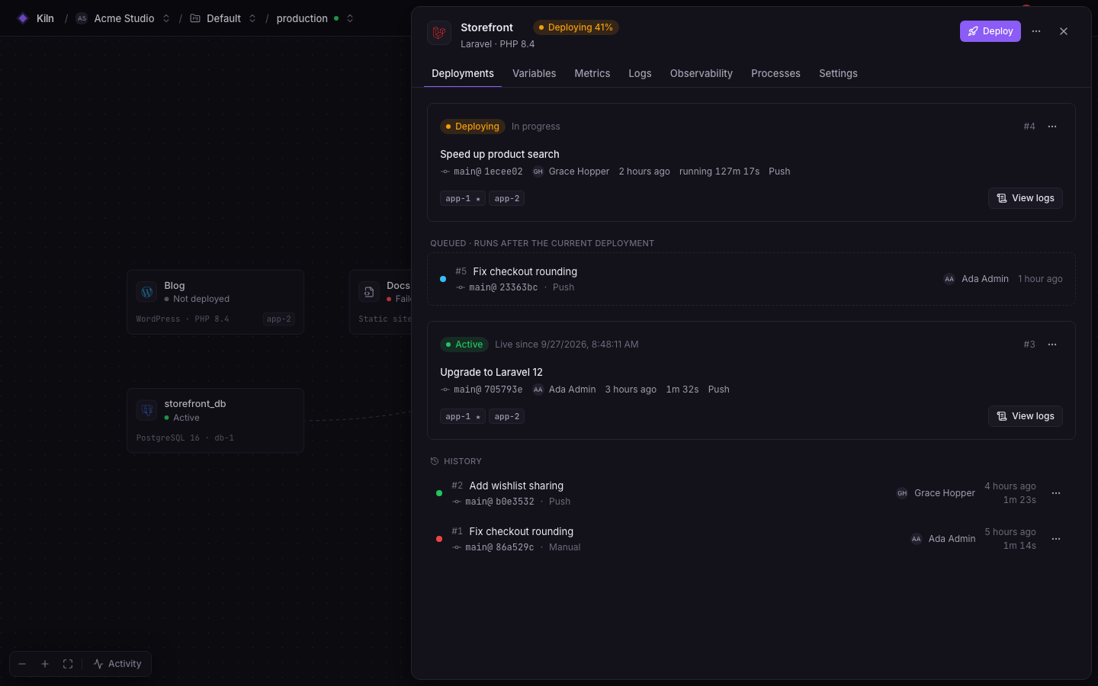Click the app-1 tag on deployment #3
1098x686 pixels.
(463, 416)
